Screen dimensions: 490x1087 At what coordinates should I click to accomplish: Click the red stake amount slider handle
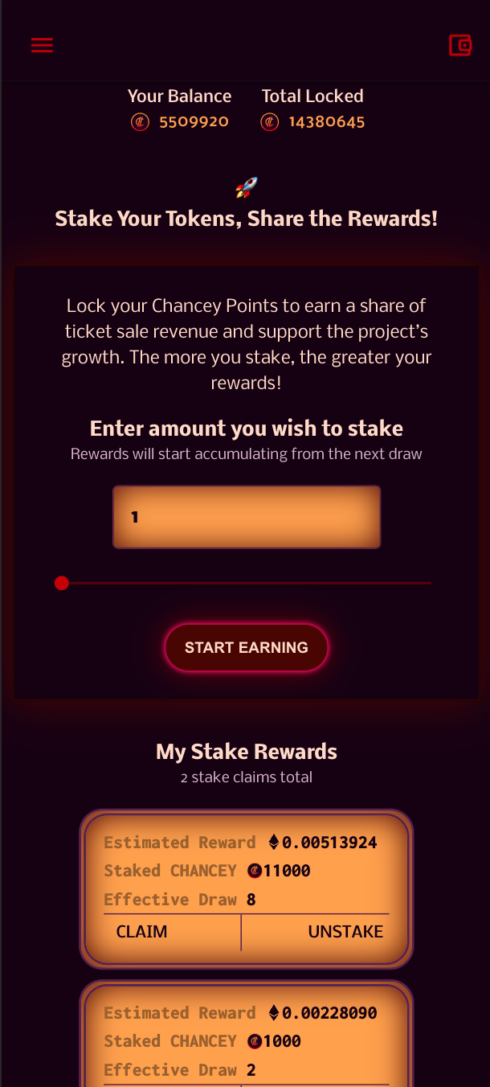pyautogui.click(x=61, y=583)
